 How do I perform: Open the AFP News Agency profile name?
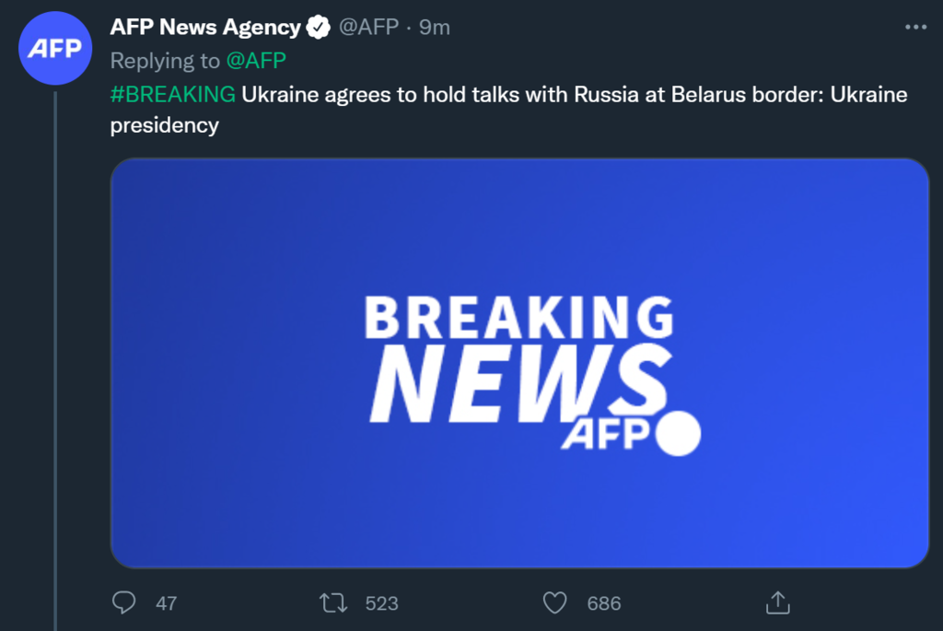pos(205,27)
